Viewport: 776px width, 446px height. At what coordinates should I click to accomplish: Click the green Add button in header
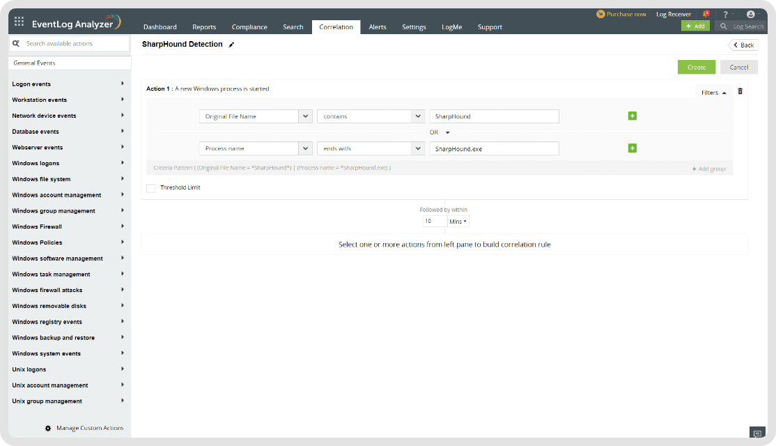[695, 26]
